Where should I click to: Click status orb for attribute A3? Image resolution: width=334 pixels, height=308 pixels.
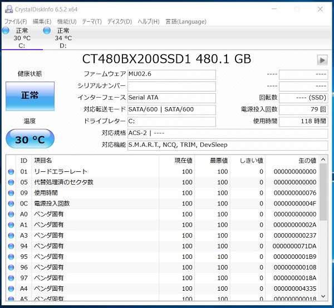[x=11, y=235]
